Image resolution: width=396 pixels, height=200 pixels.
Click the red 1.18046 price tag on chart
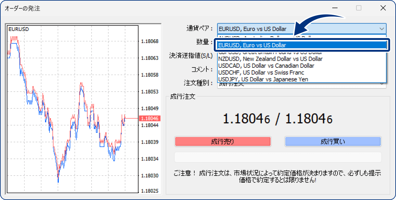149,118
